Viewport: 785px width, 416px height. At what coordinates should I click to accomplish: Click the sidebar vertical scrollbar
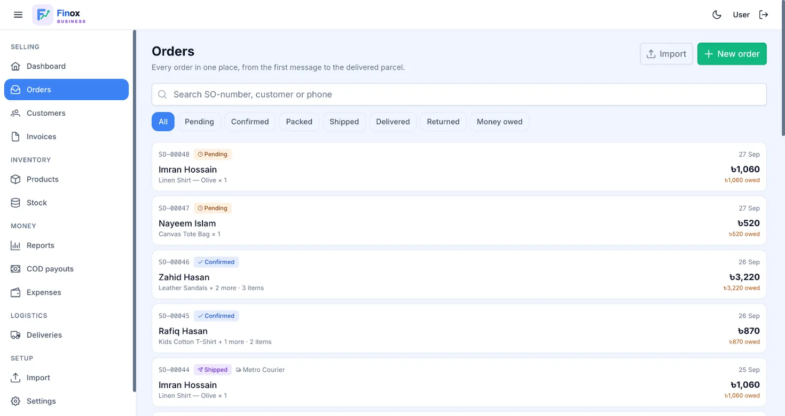[135, 211]
